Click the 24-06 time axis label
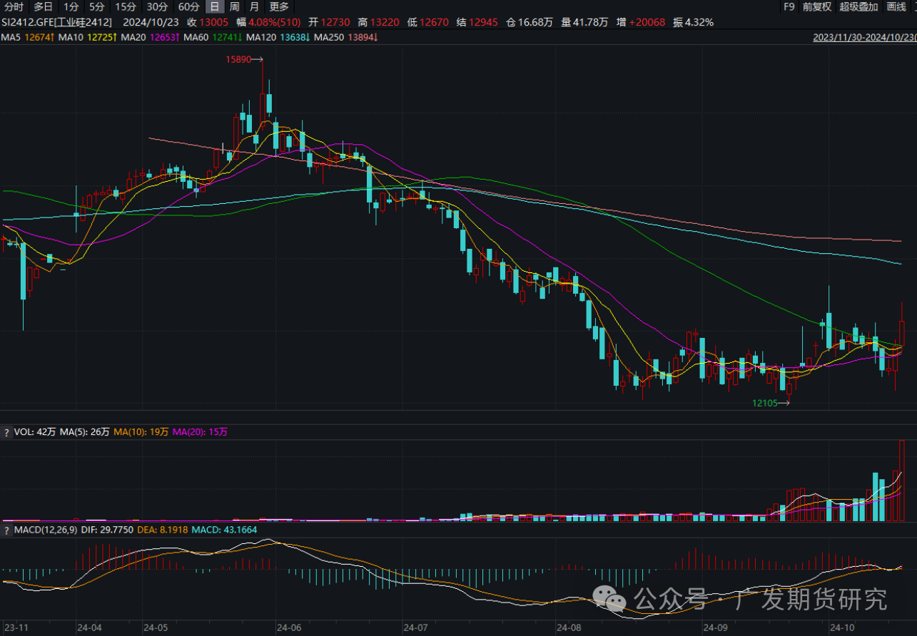 point(289,628)
